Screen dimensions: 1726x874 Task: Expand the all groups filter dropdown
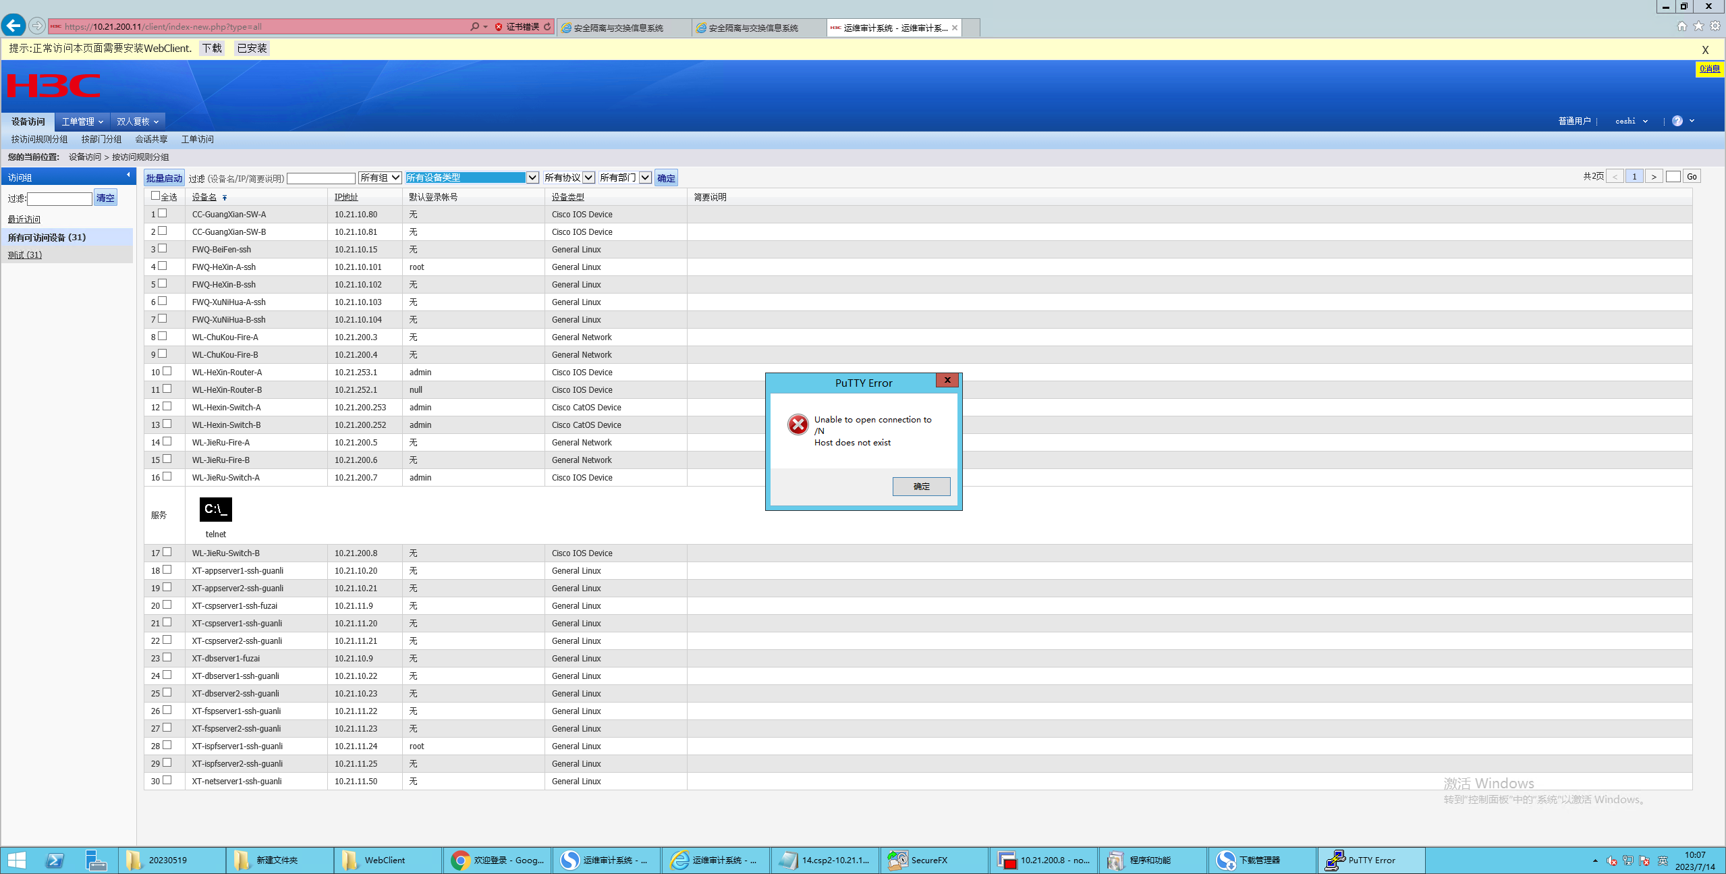380,177
